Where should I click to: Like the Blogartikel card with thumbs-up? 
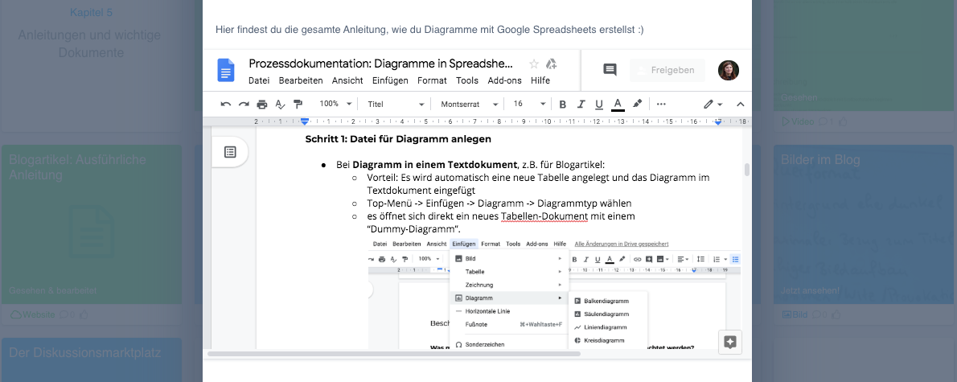click(84, 315)
